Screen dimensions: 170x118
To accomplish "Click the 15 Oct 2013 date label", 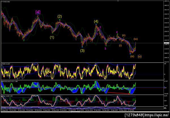I will 13,110.
